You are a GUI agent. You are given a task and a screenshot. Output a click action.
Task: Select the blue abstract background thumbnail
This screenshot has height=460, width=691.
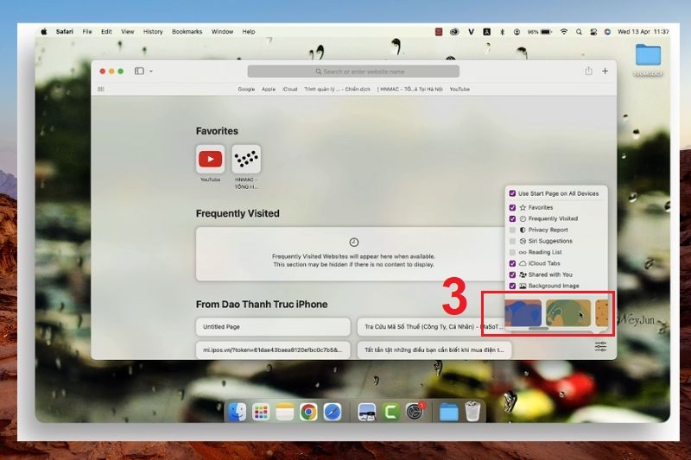tap(523, 313)
